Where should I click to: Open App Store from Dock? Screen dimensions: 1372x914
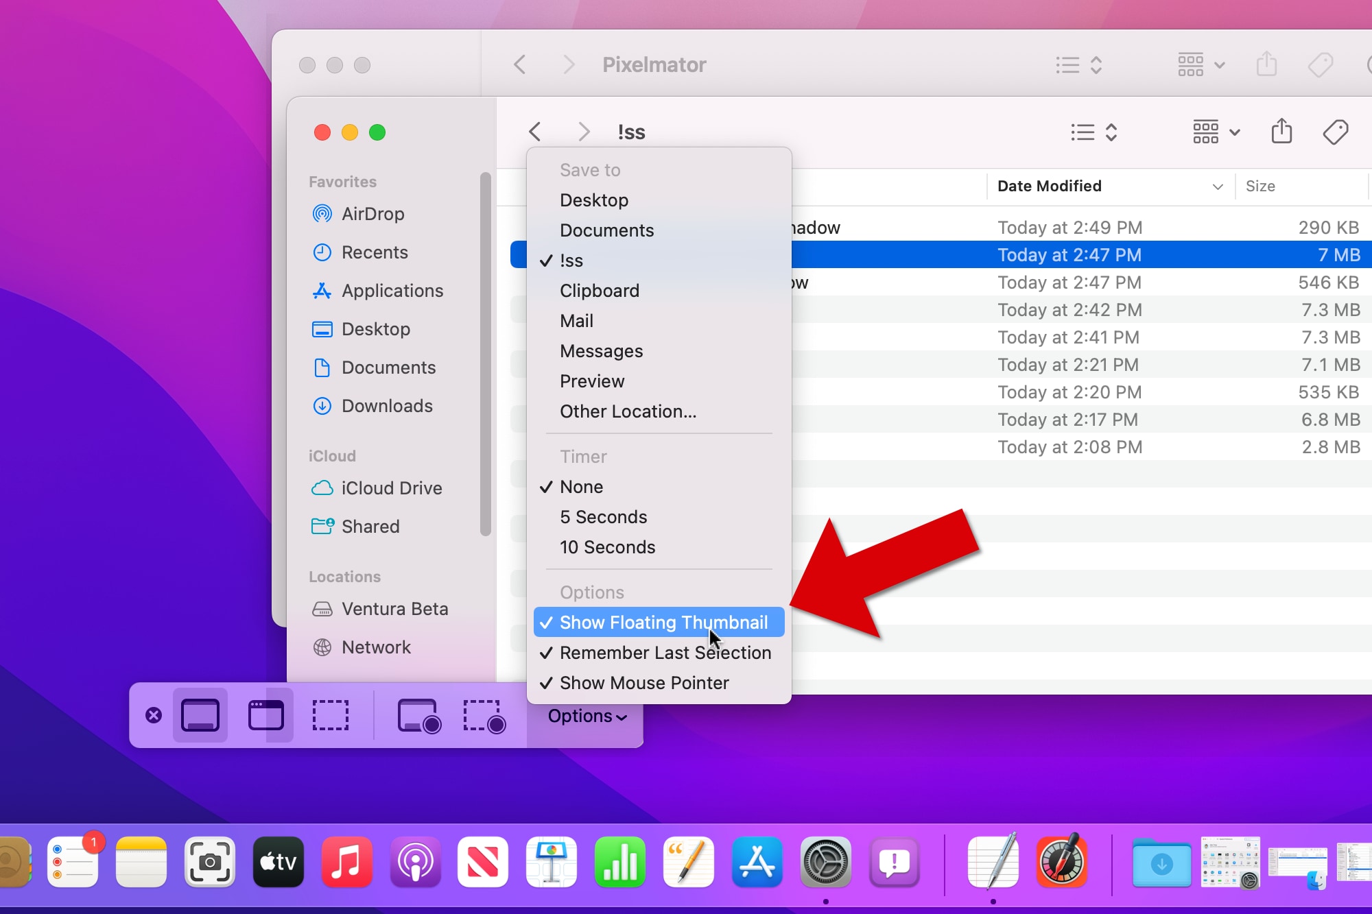pos(757,862)
